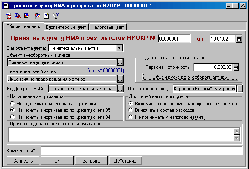Click the 'Прочие нематериальные актив' field
The image size is (249, 169).
coord(83,89)
